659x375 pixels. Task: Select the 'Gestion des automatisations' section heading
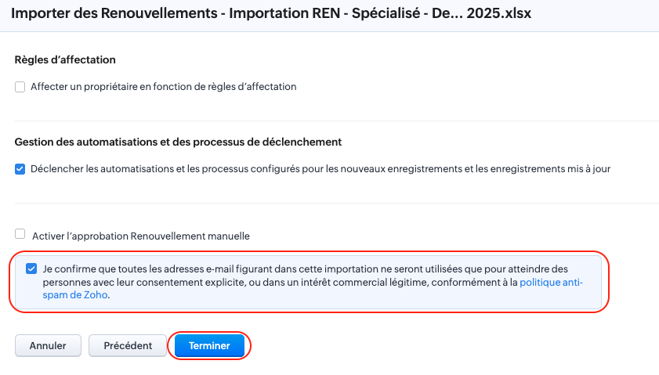click(x=178, y=142)
